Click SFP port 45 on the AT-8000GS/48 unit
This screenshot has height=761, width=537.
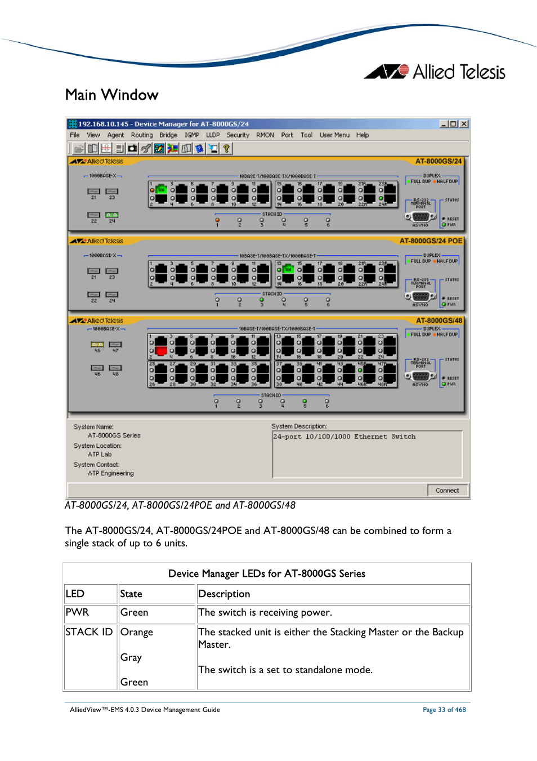click(x=97, y=344)
